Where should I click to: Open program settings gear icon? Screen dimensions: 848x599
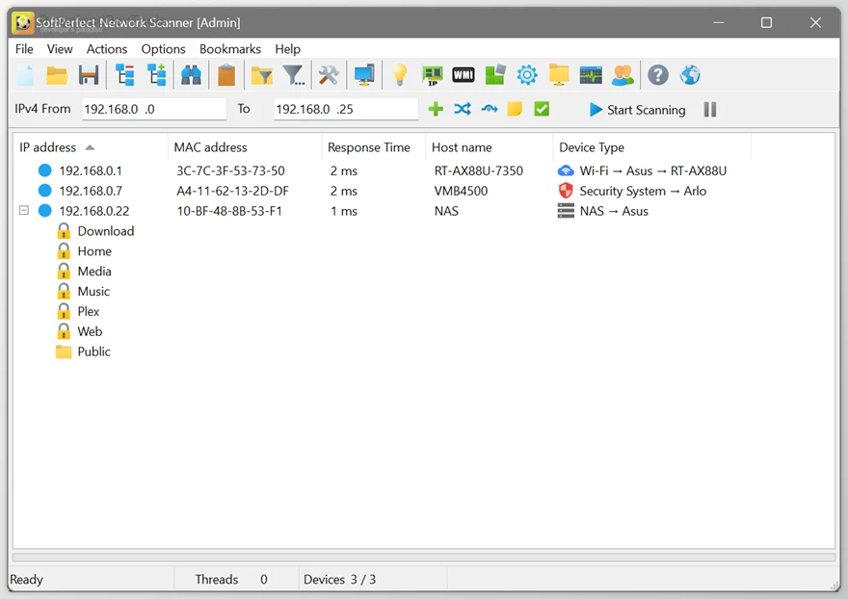(527, 75)
